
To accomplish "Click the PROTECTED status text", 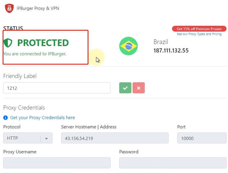I will click(x=43, y=43).
